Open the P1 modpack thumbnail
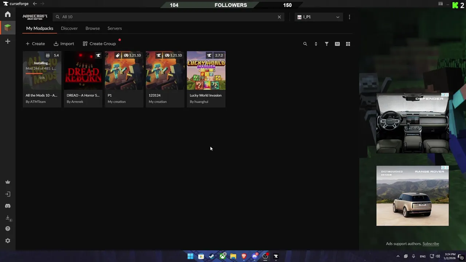This screenshot has width=466, height=262. (x=124, y=71)
